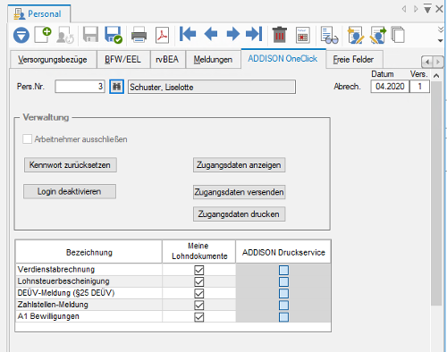The image size is (447, 352).
Task: Enable Druckservice for DEÜV-Meldung
Action: pyautogui.click(x=283, y=293)
